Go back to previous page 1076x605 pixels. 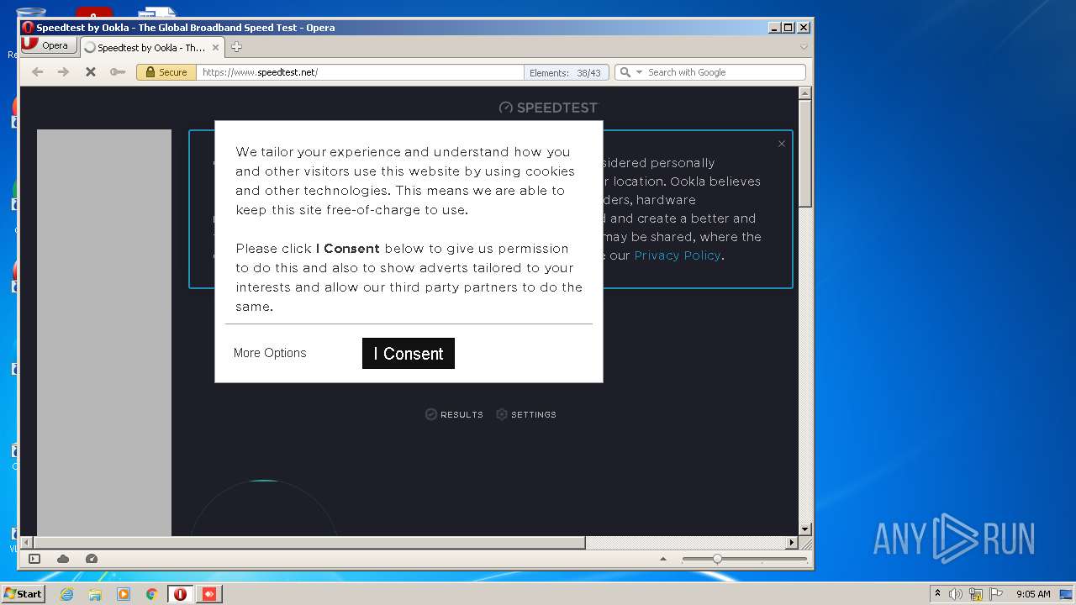37,72
